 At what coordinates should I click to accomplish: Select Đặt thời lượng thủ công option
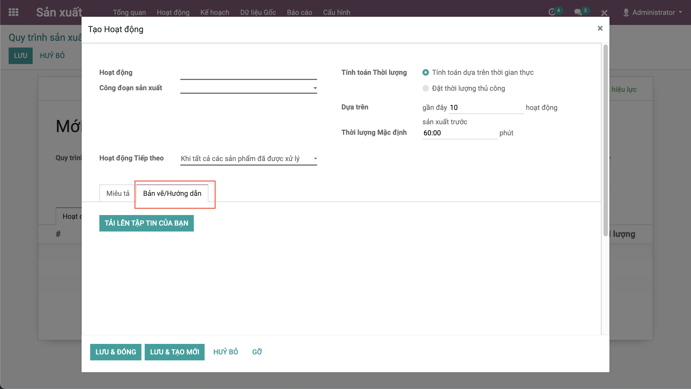pyautogui.click(x=426, y=88)
